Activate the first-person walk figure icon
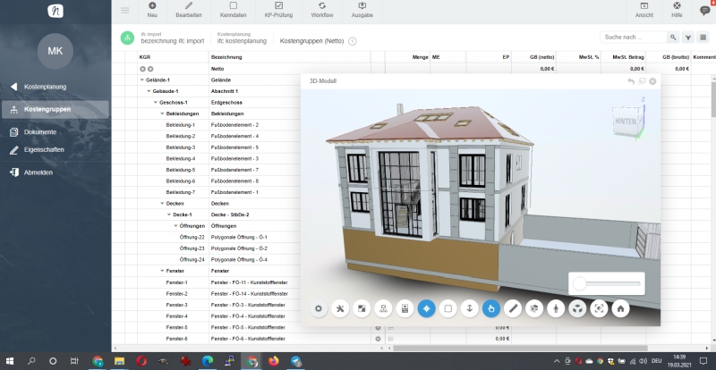 pos(555,308)
